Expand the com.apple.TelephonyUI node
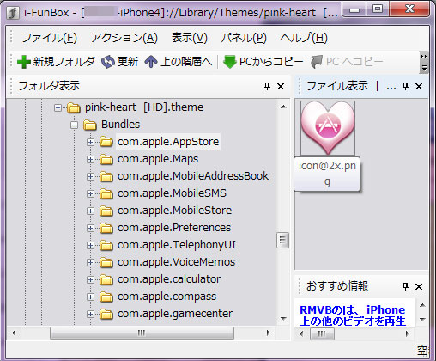The height and width of the screenshot is (361, 436). (90, 245)
